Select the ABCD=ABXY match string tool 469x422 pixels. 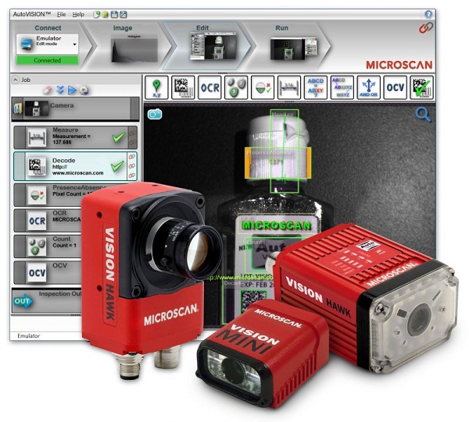316,87
